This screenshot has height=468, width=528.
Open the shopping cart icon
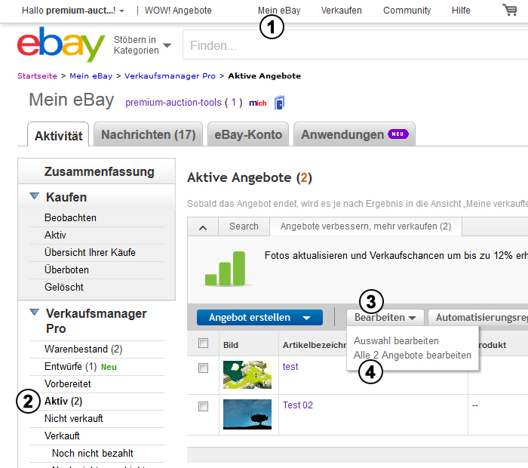tap(509, 10)
